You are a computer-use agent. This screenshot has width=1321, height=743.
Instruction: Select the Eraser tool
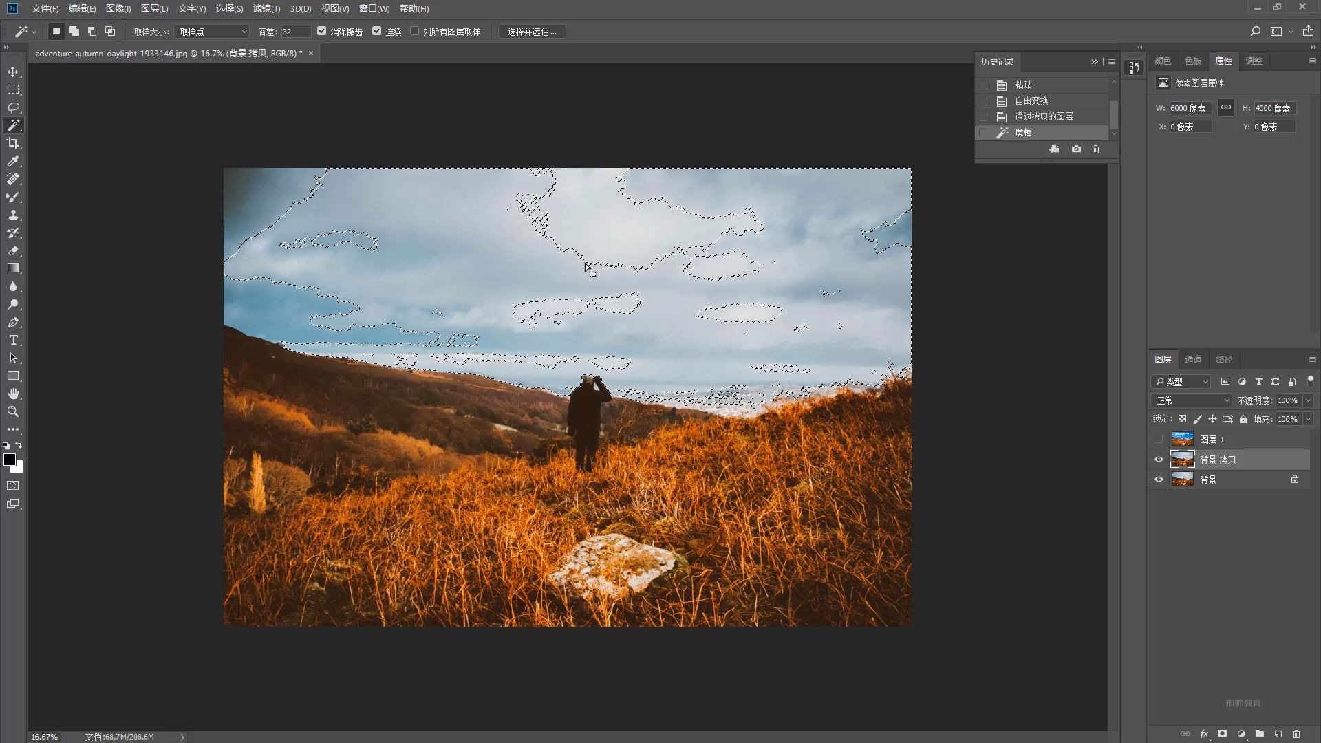point(13,251)
